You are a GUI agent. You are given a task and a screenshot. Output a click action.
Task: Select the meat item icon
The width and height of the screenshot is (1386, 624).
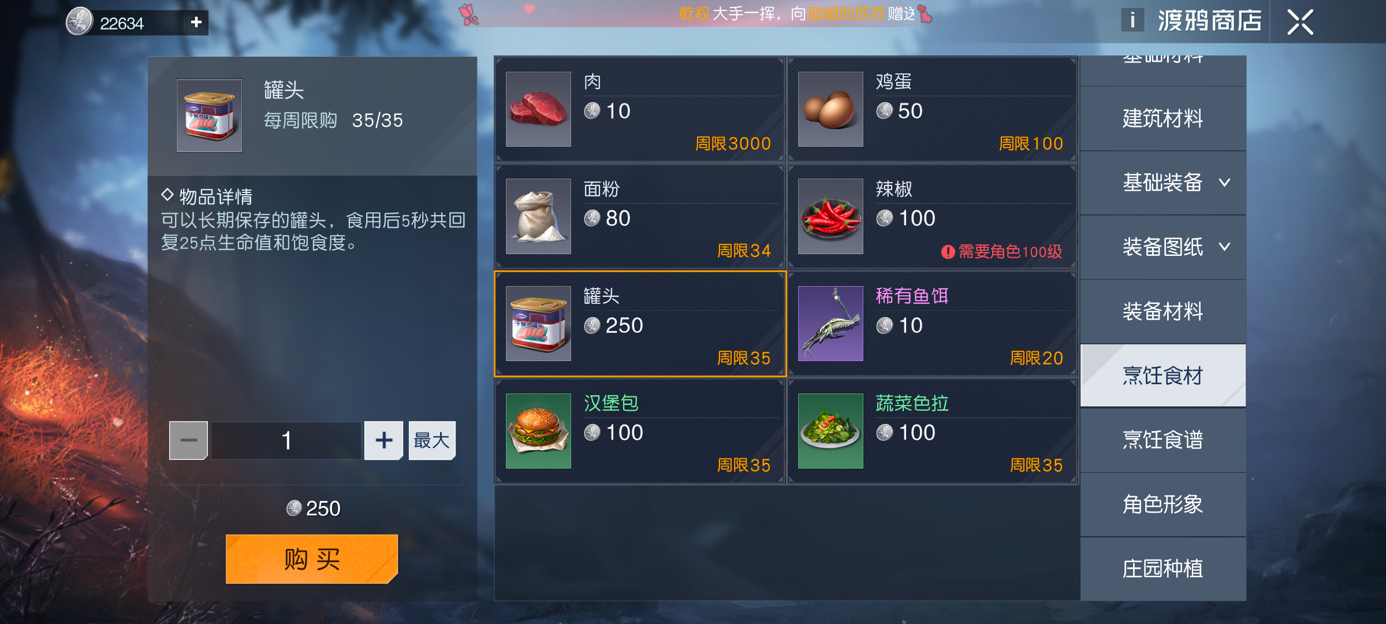click(538, 109)
